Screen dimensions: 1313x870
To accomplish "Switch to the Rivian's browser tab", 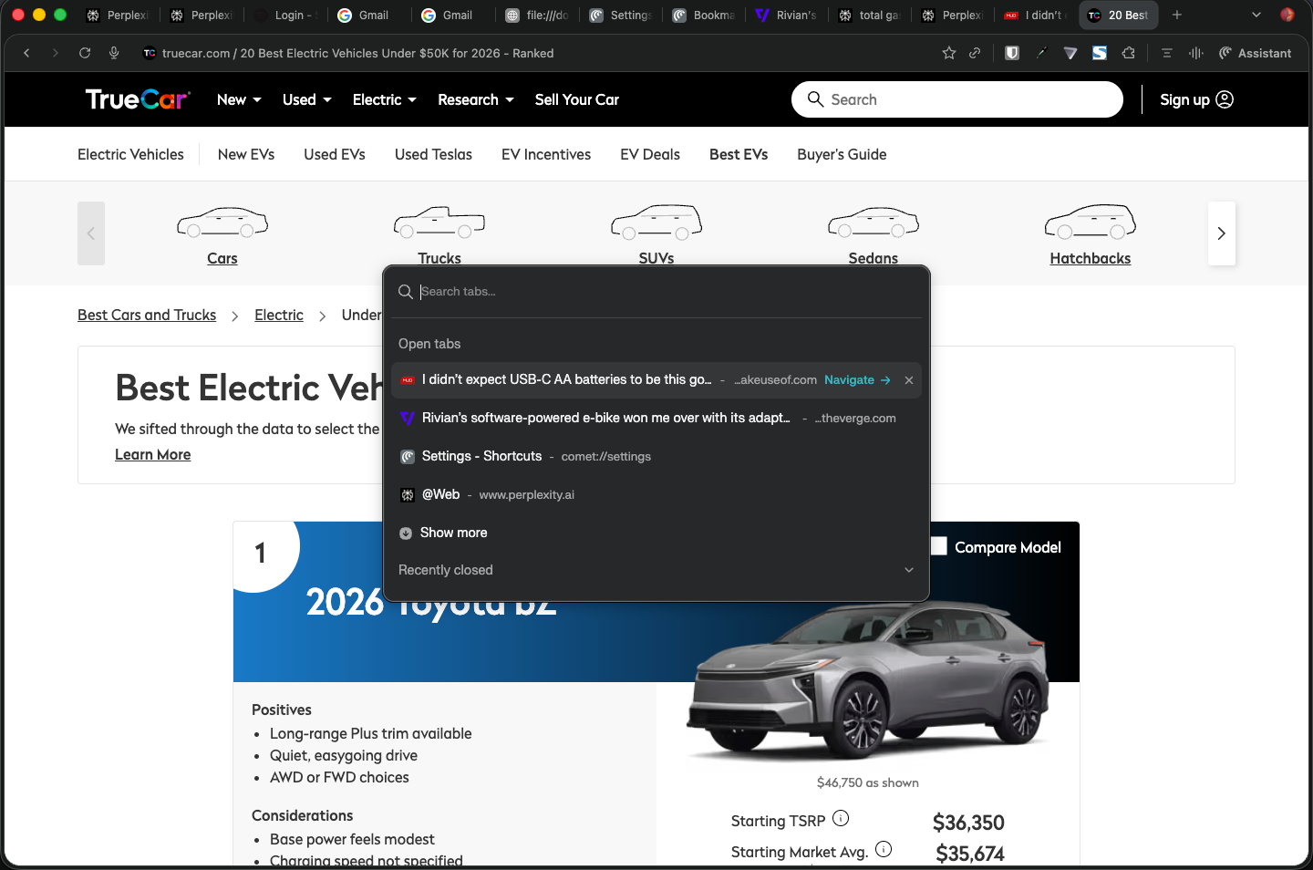I will (786, 15).
